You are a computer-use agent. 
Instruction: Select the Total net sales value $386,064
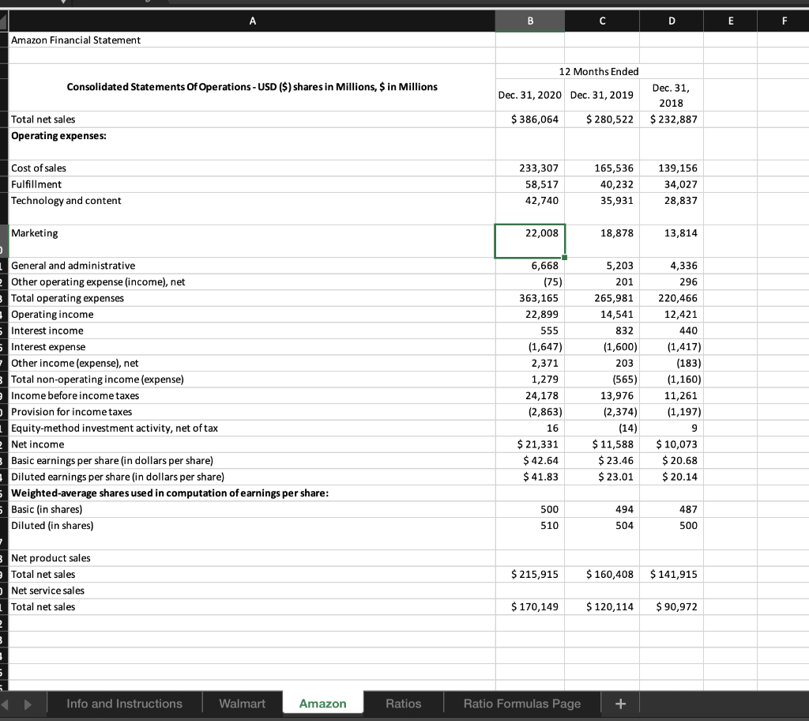529,119
